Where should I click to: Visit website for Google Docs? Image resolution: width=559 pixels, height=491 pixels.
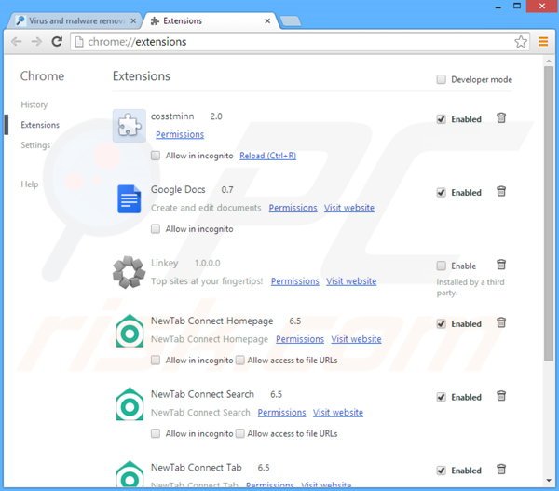349,208
